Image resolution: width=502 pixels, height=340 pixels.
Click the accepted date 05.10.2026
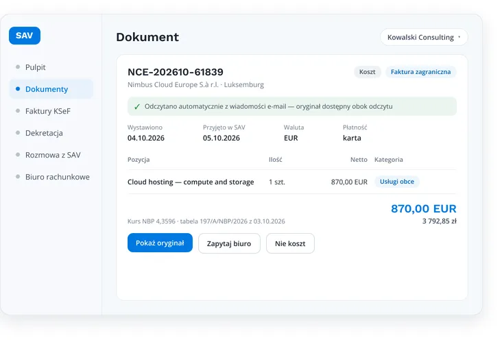(x=222, y=138)
